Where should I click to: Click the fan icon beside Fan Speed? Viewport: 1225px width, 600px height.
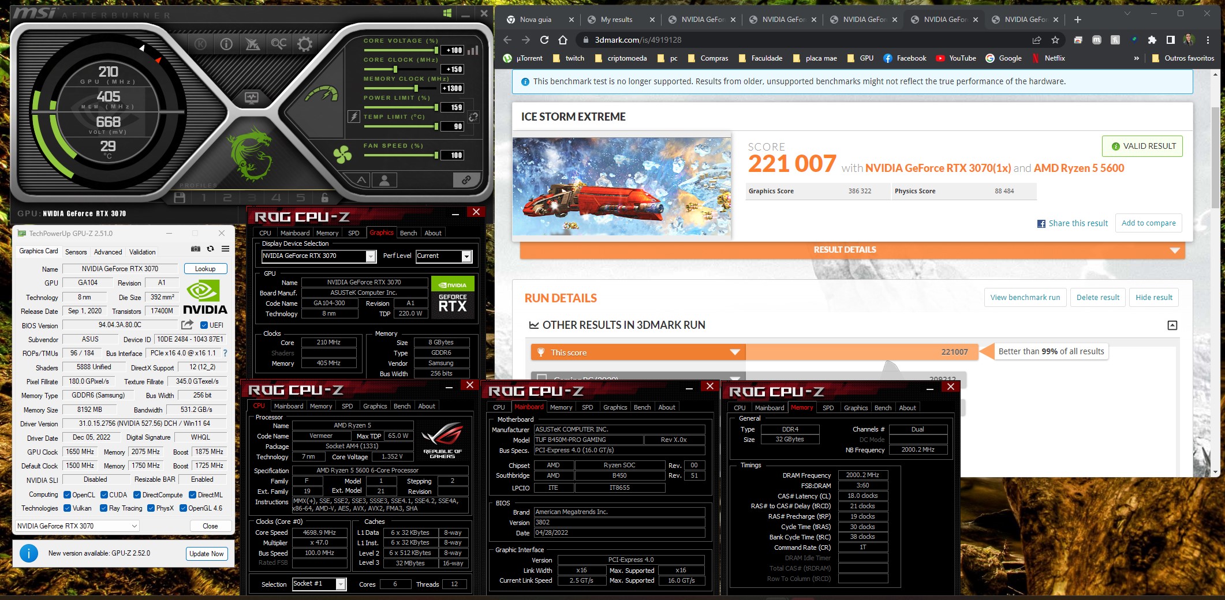pyautogui.click(x=342, y=154)
